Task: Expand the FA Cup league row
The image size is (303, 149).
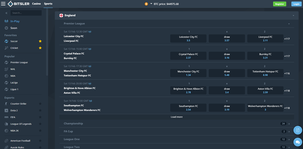Action: pyautogui.click(x=177, y=131)
